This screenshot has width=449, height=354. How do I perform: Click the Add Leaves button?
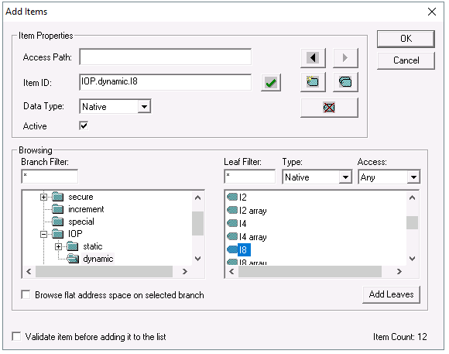[x=391, y=294]
